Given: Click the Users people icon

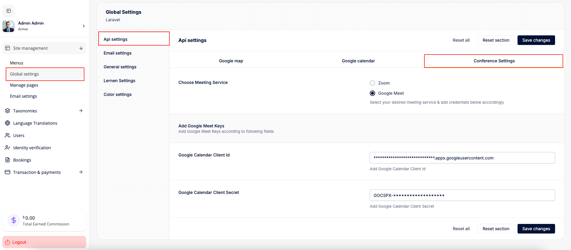Looking at the screenshot, I should click(8, 135).
